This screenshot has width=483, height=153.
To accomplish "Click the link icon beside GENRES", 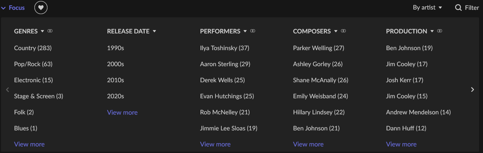I will (50, 31).
